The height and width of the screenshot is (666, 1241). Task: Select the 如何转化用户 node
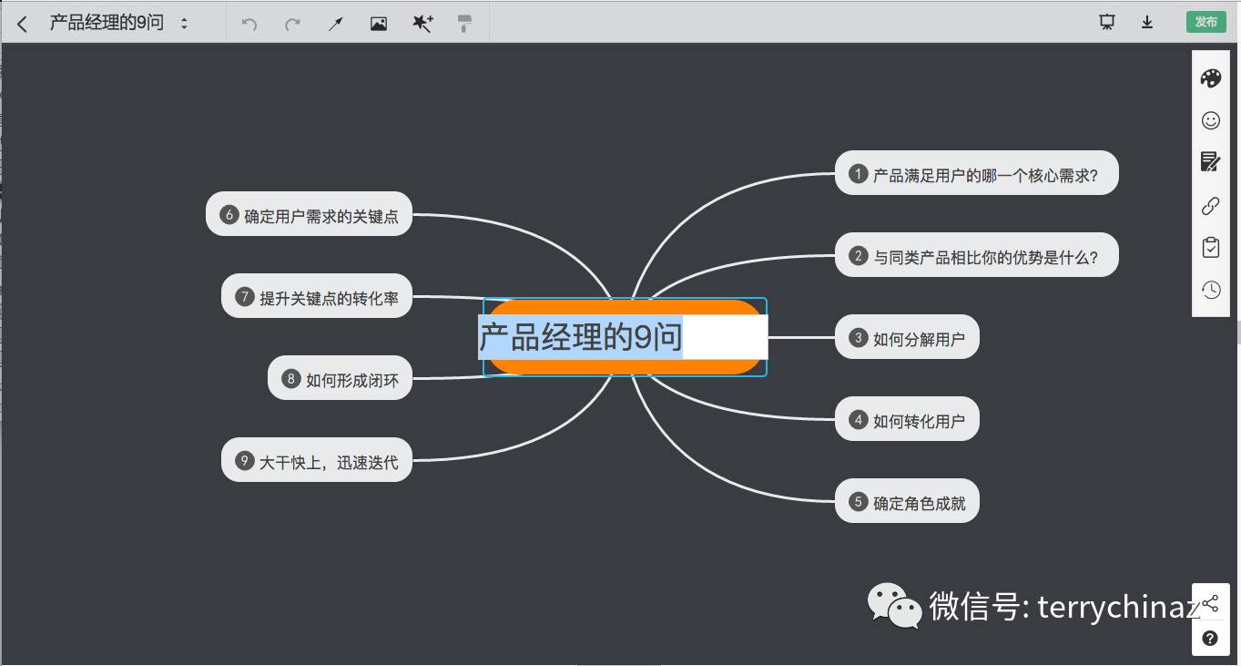coord(907,419)
